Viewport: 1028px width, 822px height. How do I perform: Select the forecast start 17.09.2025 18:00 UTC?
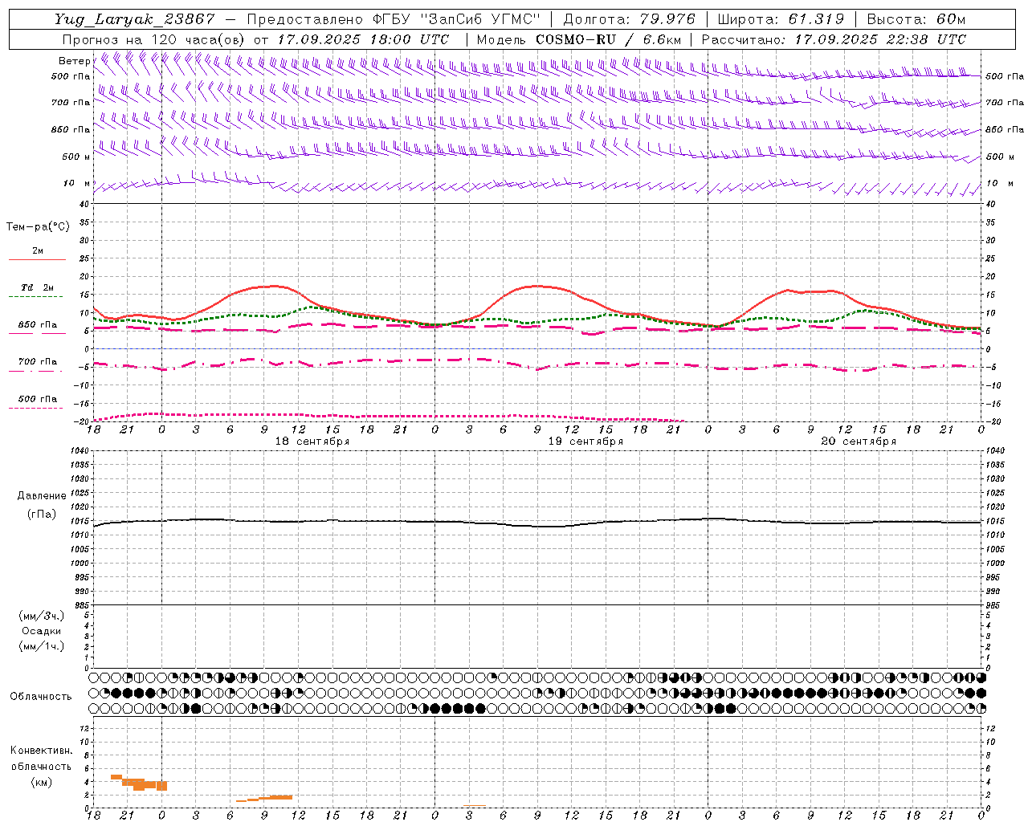363,39
